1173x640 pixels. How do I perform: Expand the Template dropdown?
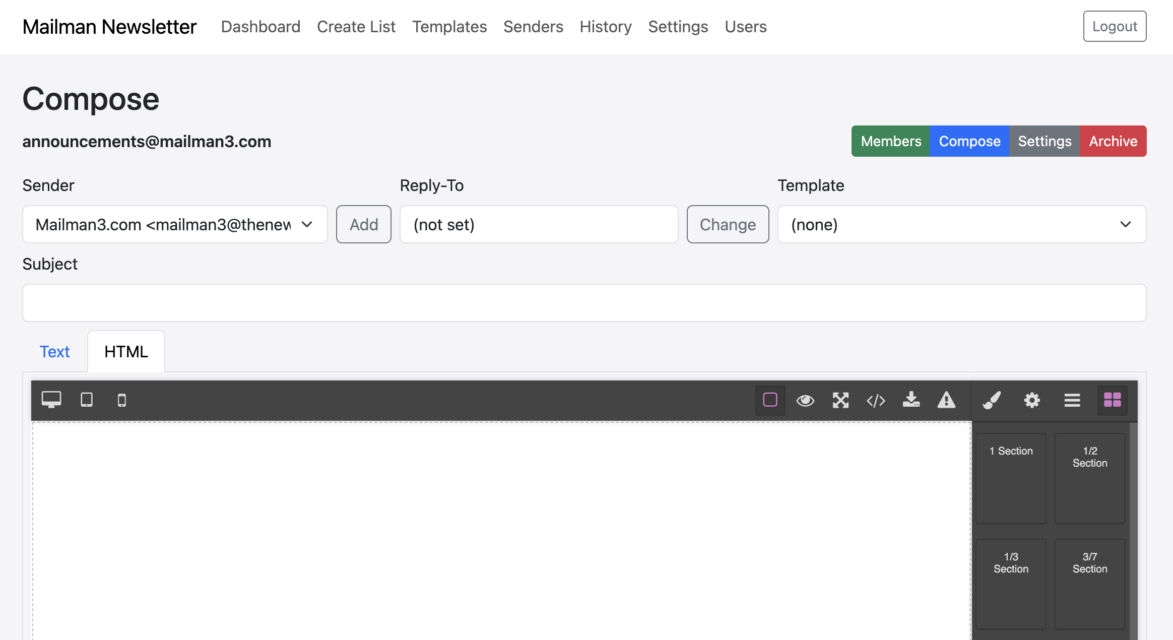[961, 224]
